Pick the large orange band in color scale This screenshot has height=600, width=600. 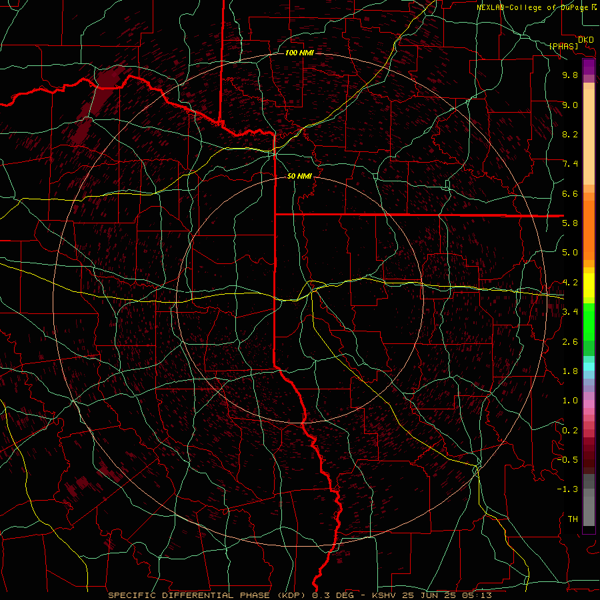coord(589,230)
